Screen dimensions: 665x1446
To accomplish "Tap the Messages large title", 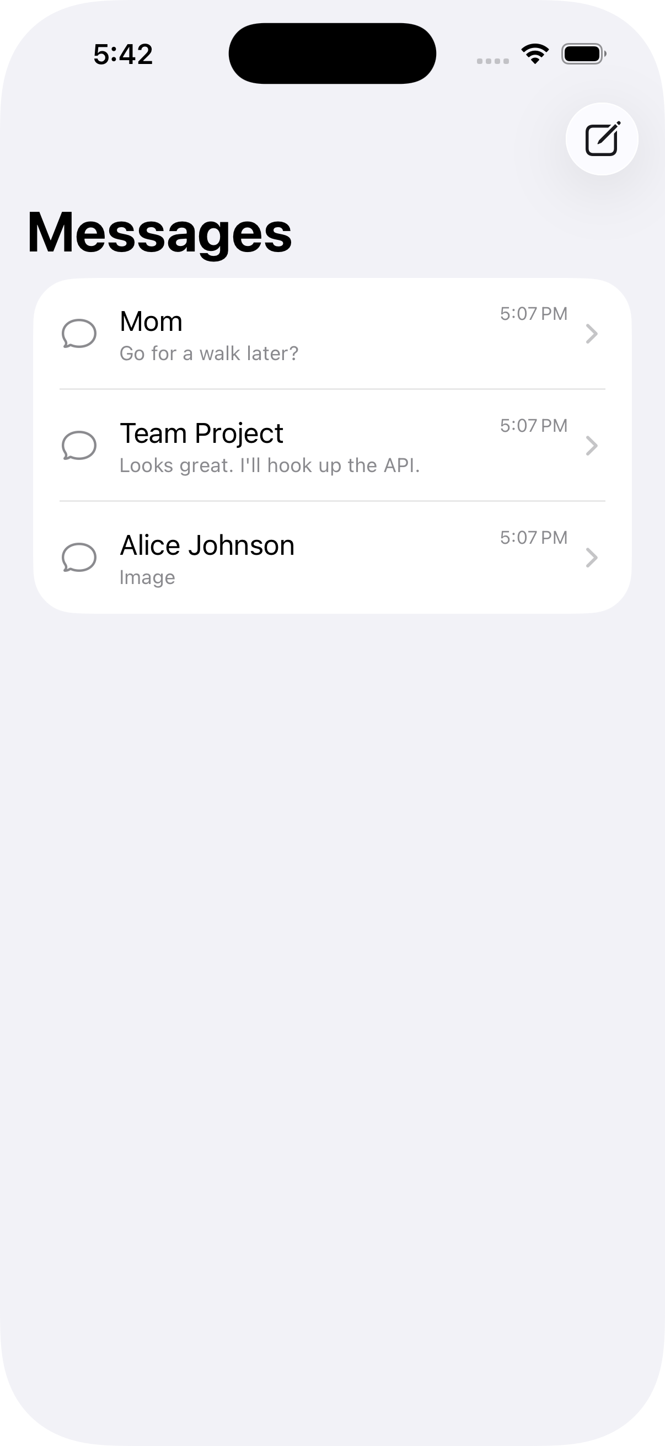I will point(159,233).
